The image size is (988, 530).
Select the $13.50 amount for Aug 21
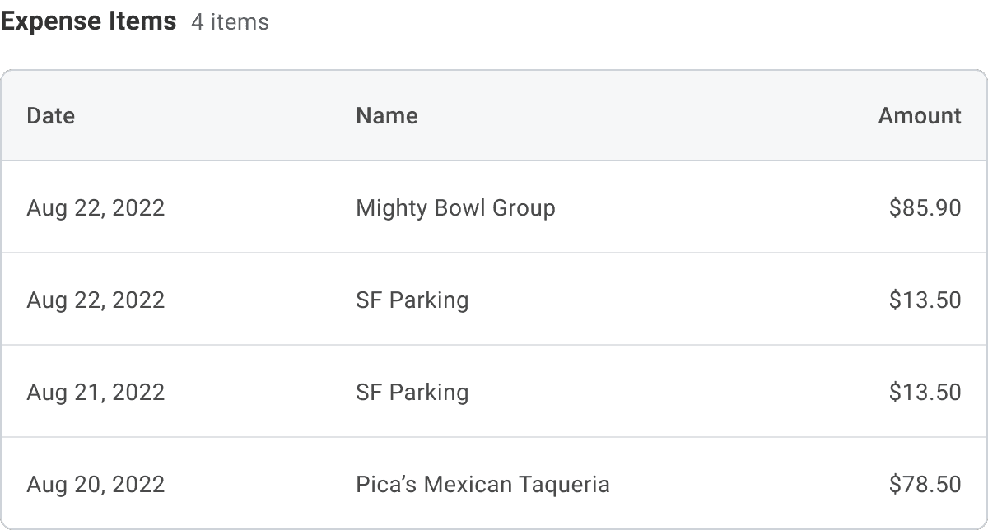pyautogui.click(x=925, y=393)
